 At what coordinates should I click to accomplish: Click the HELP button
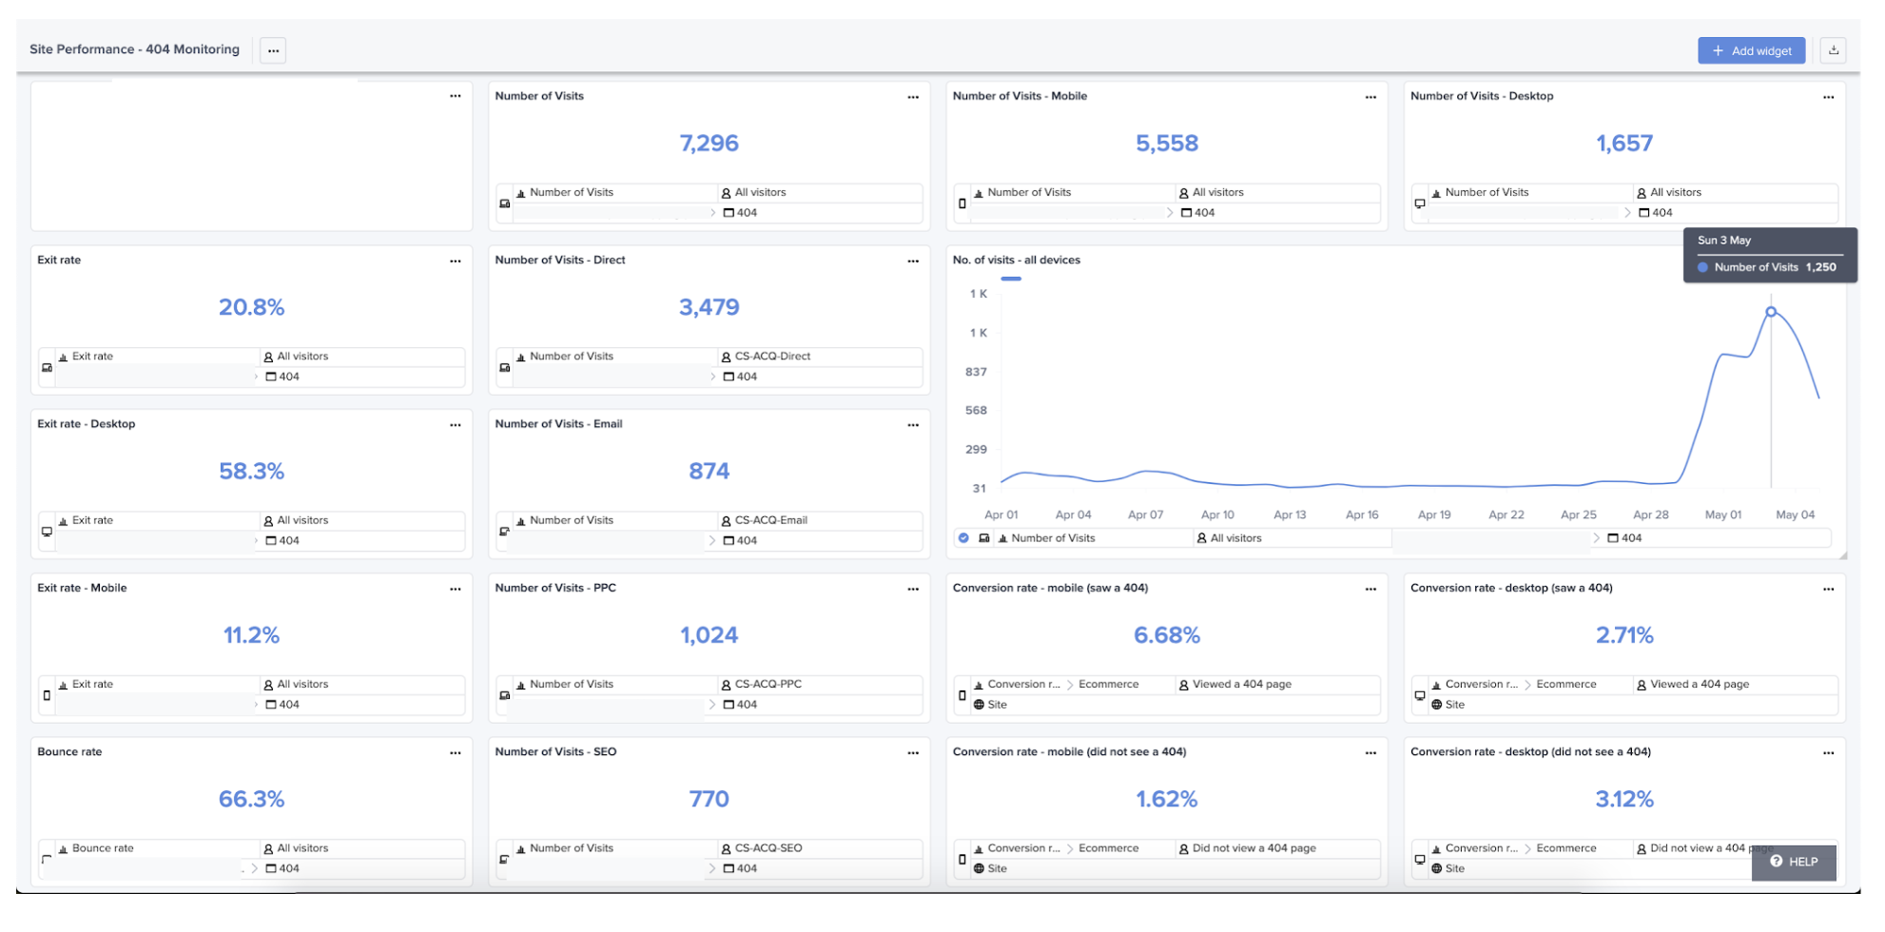click(1794, 862)
